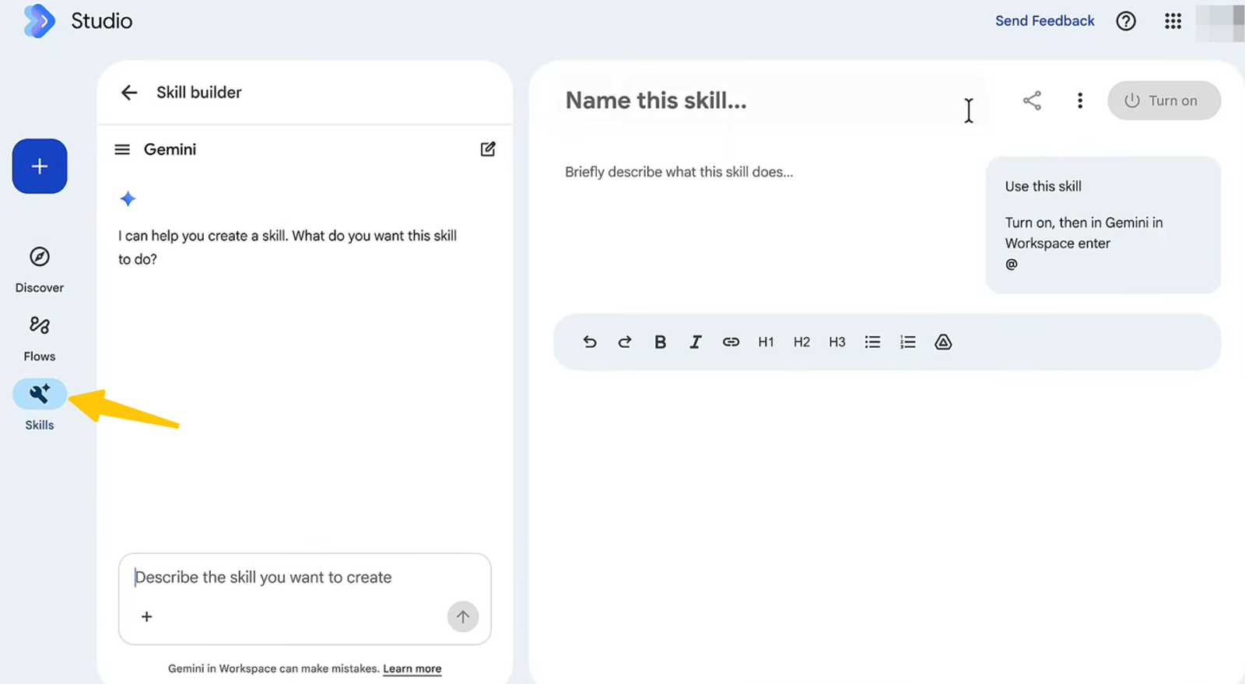The width and height of the screenshot is (1245, 684).
Task: Start a new Gemini chat
Action: point(488,149)
